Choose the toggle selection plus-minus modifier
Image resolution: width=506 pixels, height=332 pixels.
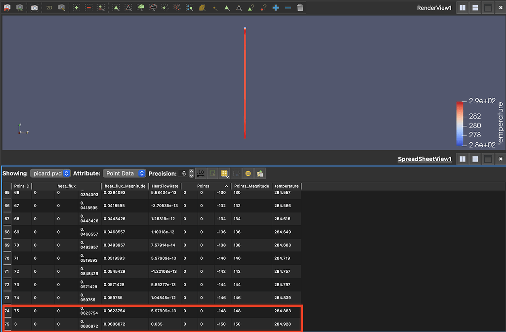(101, 8)
